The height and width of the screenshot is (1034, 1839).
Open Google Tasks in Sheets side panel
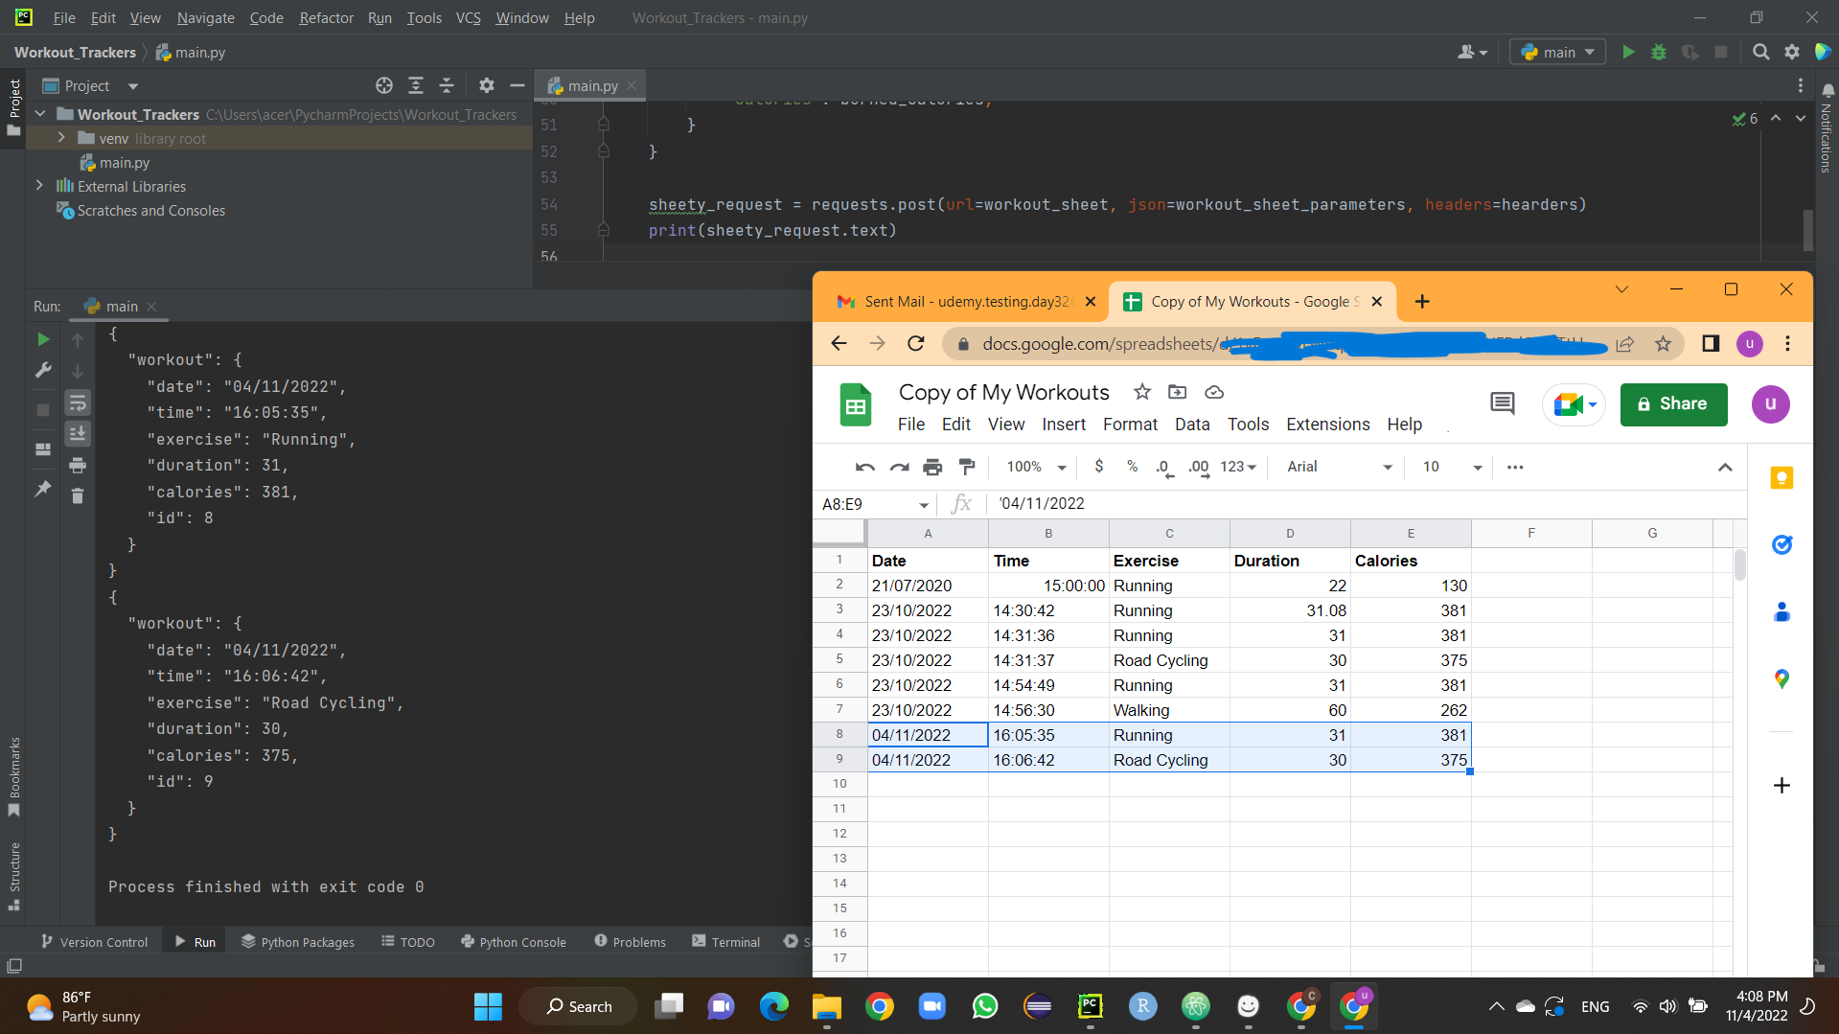1782,544
